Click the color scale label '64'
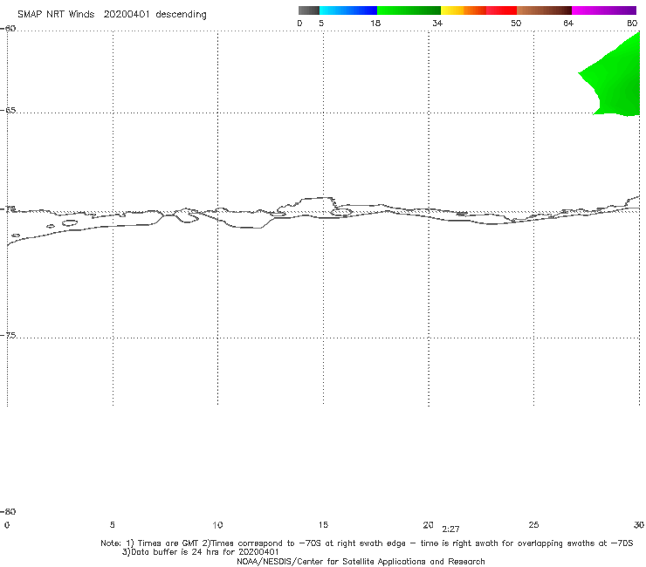646x567 pixels. tap(568, 23)
